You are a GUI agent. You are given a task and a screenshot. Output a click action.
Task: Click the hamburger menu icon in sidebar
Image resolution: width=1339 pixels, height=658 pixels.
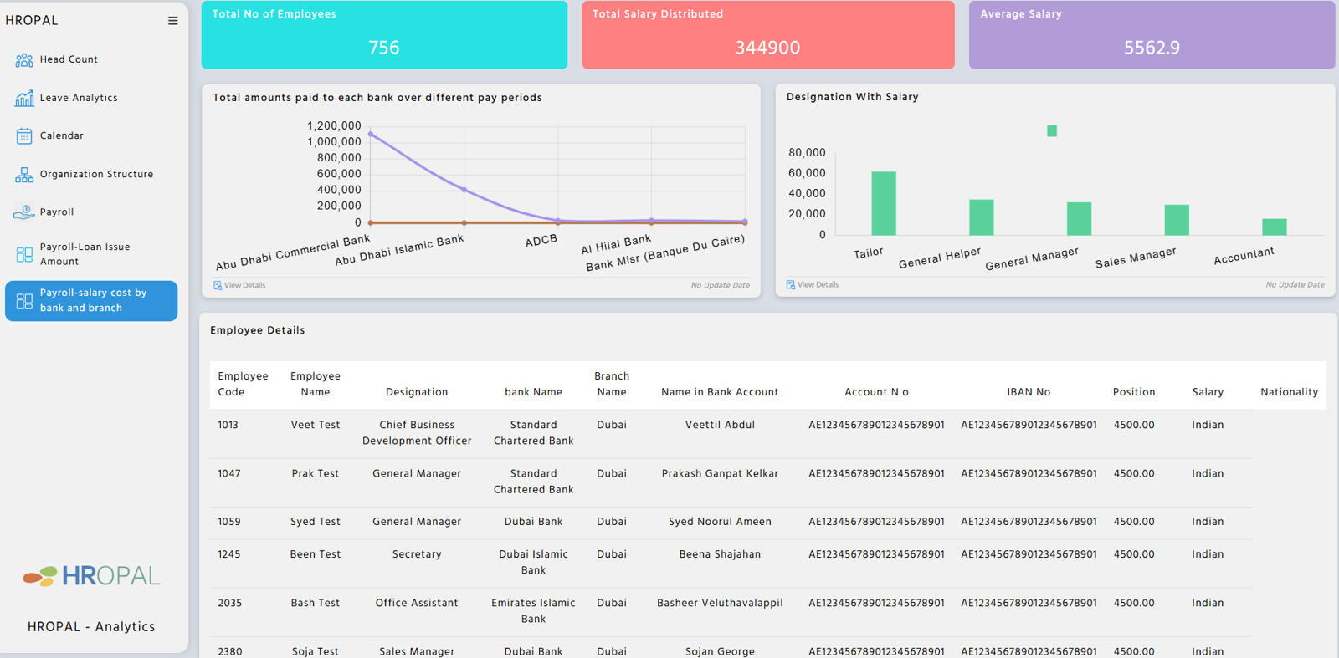[172, 21]
